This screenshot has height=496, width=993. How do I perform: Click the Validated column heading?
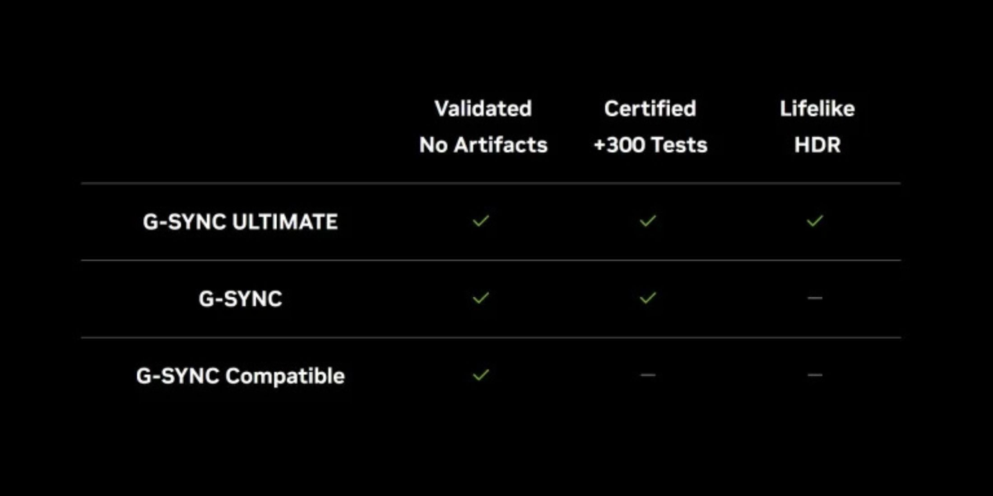pyautogui.click(x=483, y=109)
